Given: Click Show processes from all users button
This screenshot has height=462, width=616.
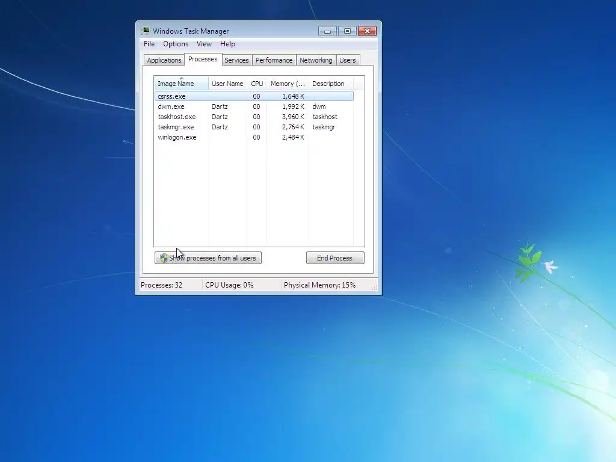Looking at the screenshot, I should click(x=208, y=257).
